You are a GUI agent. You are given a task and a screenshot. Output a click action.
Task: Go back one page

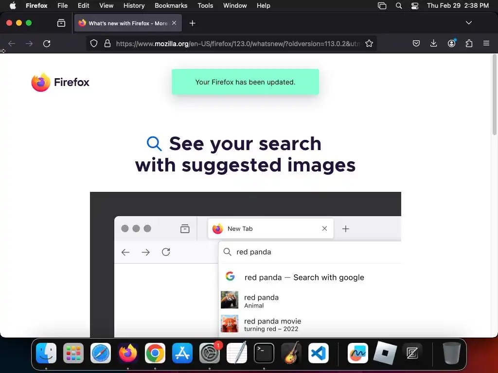tap(12, 43)
